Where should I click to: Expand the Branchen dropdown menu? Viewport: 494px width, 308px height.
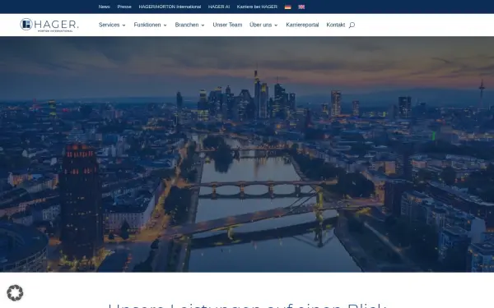tap(189, 25)
